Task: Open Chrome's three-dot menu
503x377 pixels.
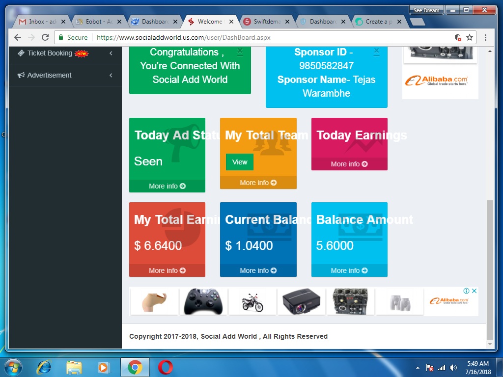Action: coord(486,37)
